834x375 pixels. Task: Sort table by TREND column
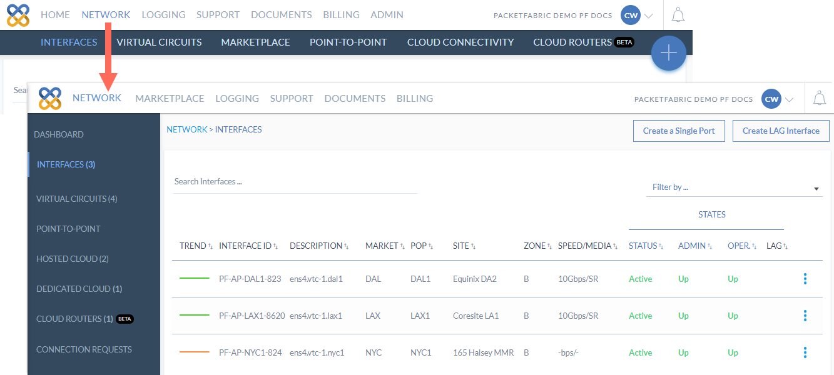click(x=196, y=246)
